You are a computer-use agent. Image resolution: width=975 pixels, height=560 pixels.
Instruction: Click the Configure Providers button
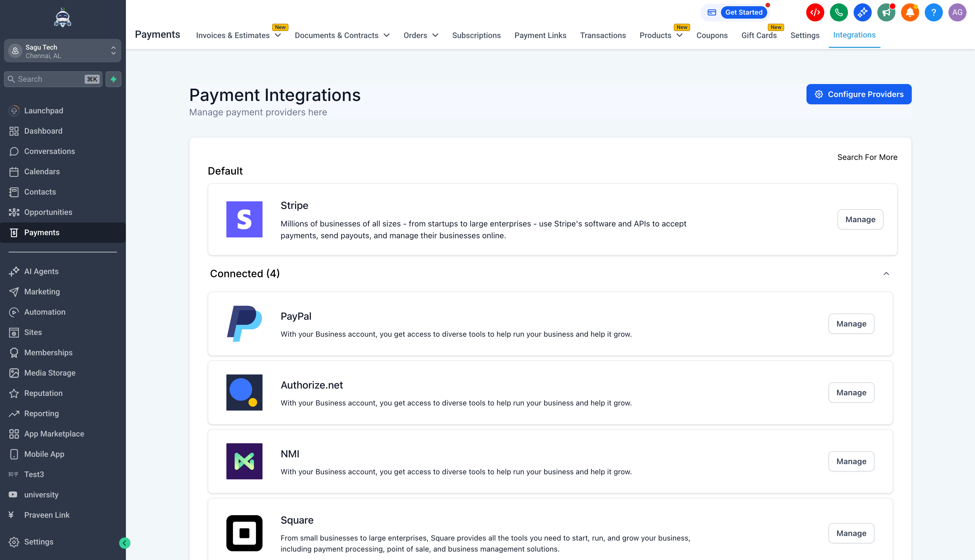click(859, 94)
